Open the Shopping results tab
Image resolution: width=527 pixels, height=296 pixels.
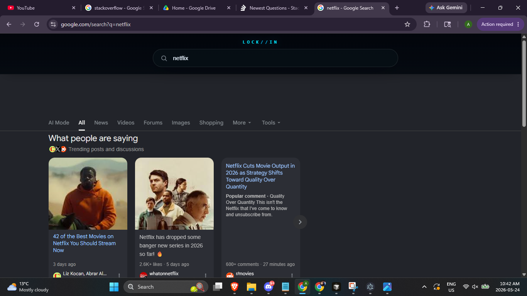(x=211, y=123)
